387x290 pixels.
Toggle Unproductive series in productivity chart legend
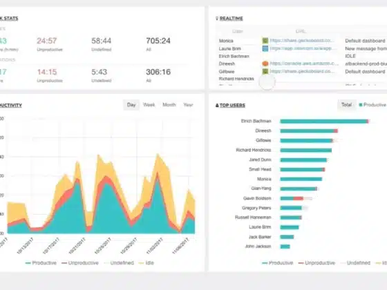tap(80, 263)
